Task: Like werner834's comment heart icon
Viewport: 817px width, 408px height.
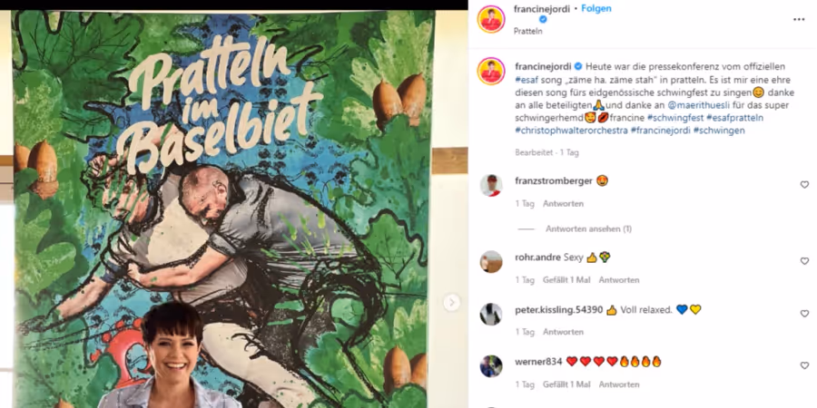Action: coord(804,366)
